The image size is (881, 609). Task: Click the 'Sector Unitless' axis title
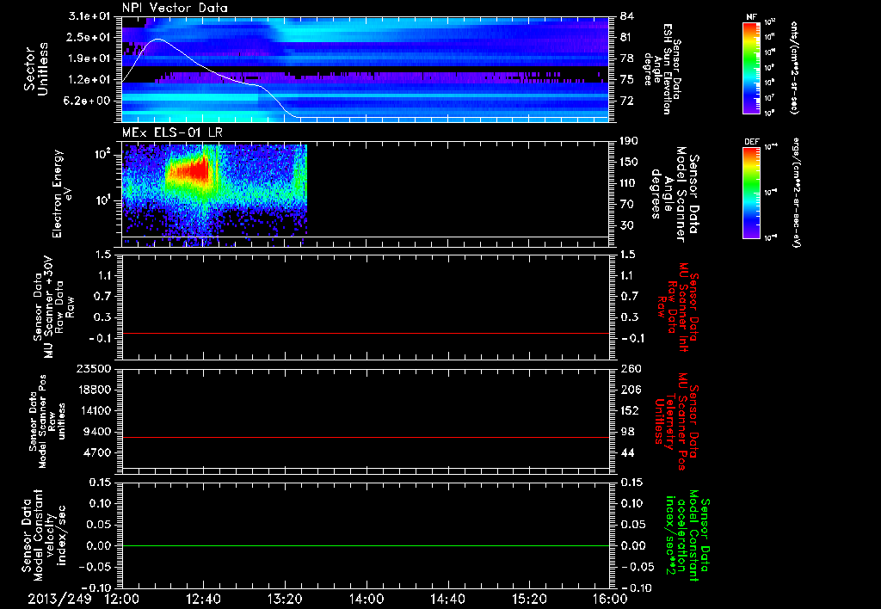coord(36,69)
